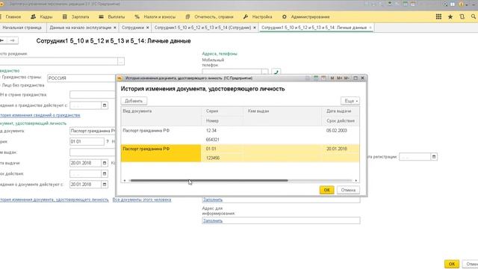Click the number cell 654321
Screen dimensions: 478x269
(x=213, y=140)
